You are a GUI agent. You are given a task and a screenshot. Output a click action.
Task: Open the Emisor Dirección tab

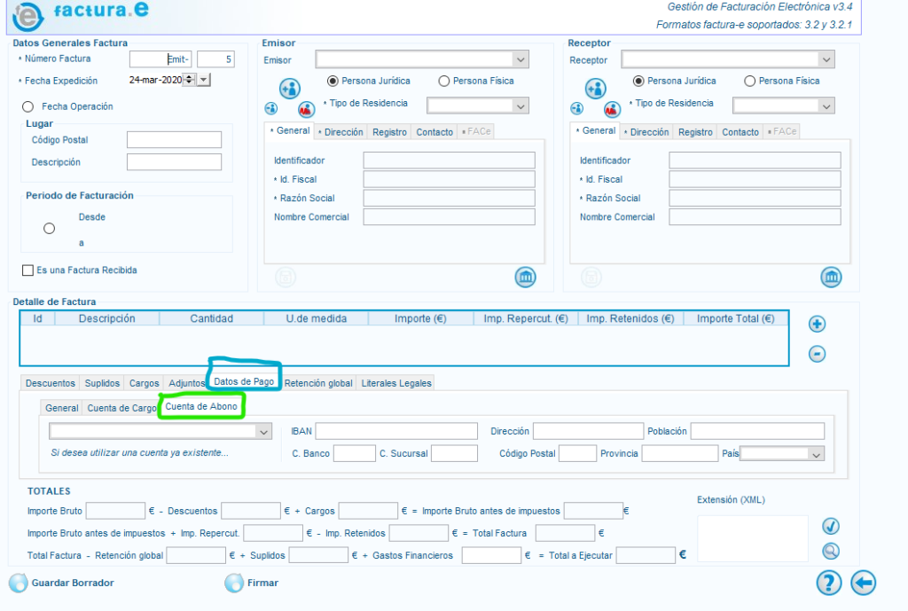coord(342,132)
